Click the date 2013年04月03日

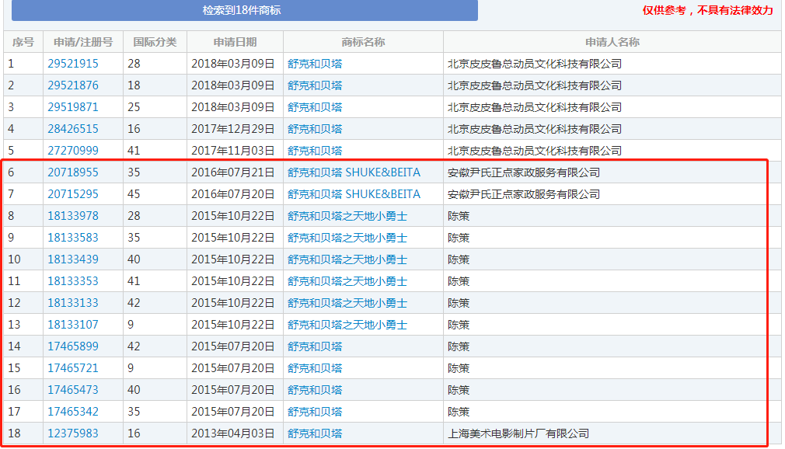coord(233,433)
